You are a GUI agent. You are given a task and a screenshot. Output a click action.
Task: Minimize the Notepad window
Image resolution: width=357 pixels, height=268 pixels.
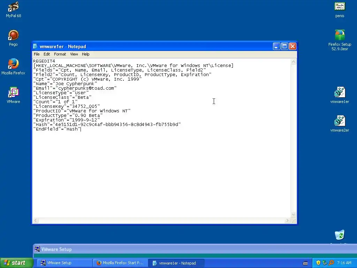point(276,46)
